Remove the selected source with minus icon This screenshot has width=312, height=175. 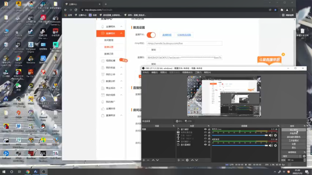(x=183, y=160)
